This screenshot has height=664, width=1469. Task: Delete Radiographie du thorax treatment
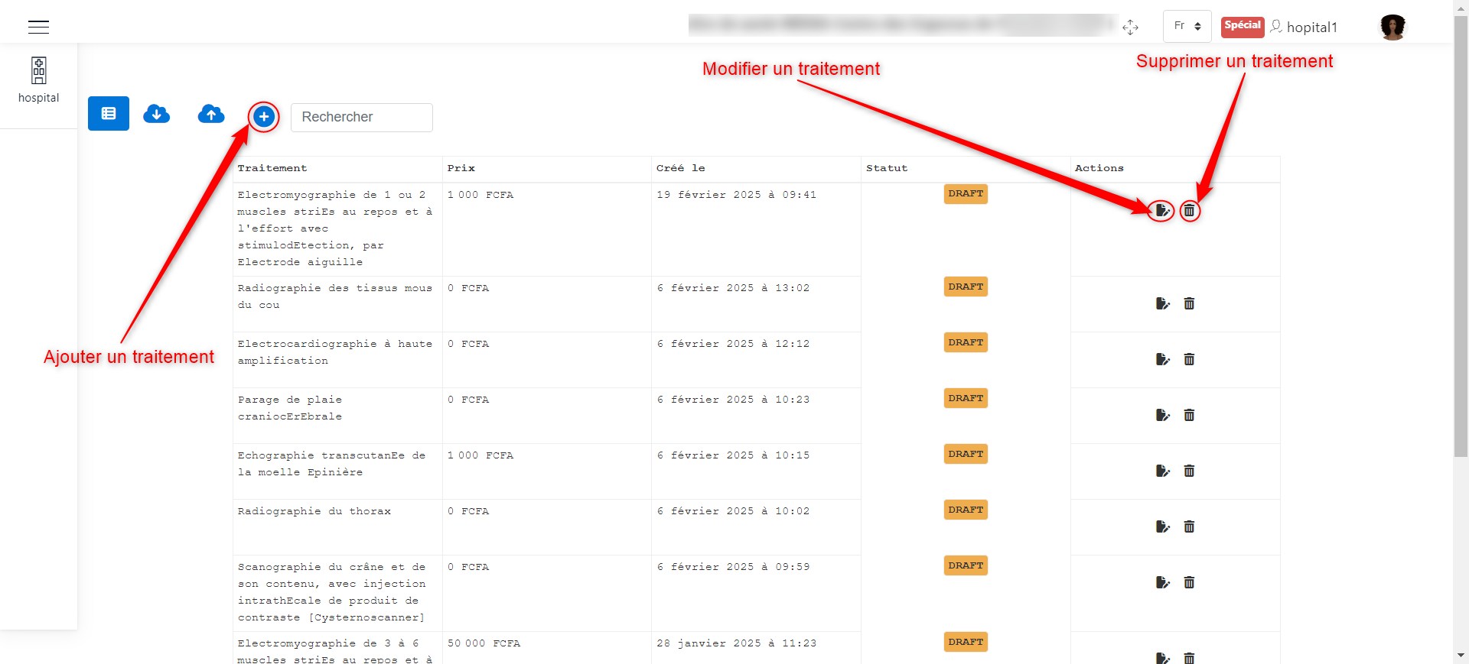1189,526
